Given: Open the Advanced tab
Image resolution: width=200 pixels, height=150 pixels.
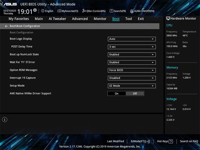Looking at the screenshot, I should (x=80, y=19).
